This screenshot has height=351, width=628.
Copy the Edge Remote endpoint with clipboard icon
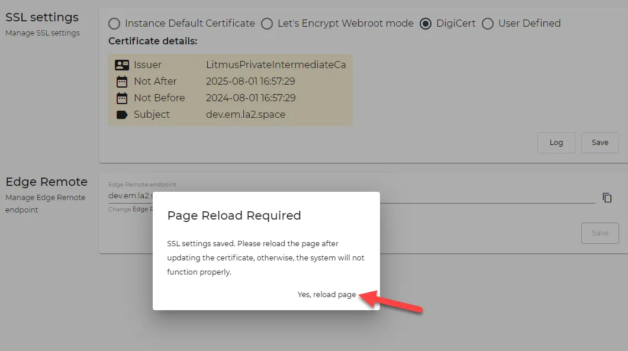coord(607,197)
